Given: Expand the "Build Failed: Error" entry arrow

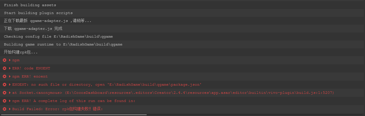Looking at the screenshot, I should pos(10,109).
